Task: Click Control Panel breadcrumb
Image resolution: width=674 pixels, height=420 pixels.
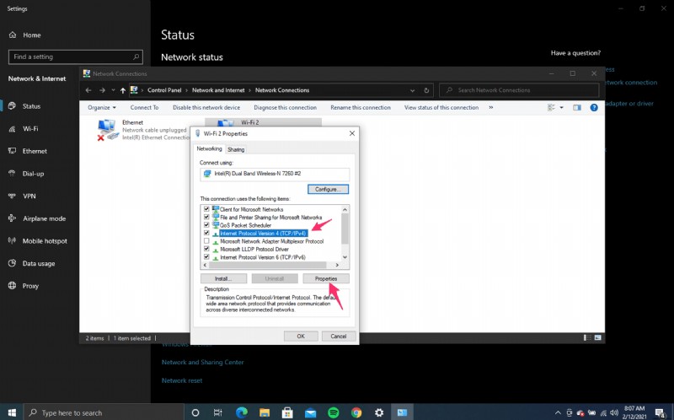Action: coord(164,90)
